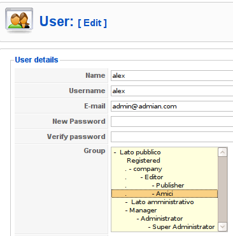This screenshot has height=236, width=233.
Task: Focus the Verify password field
Action: coord(172,137)
